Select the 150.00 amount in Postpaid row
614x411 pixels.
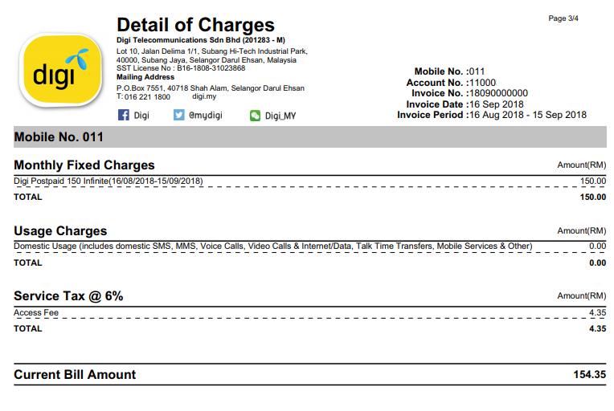tap(593, 181)
